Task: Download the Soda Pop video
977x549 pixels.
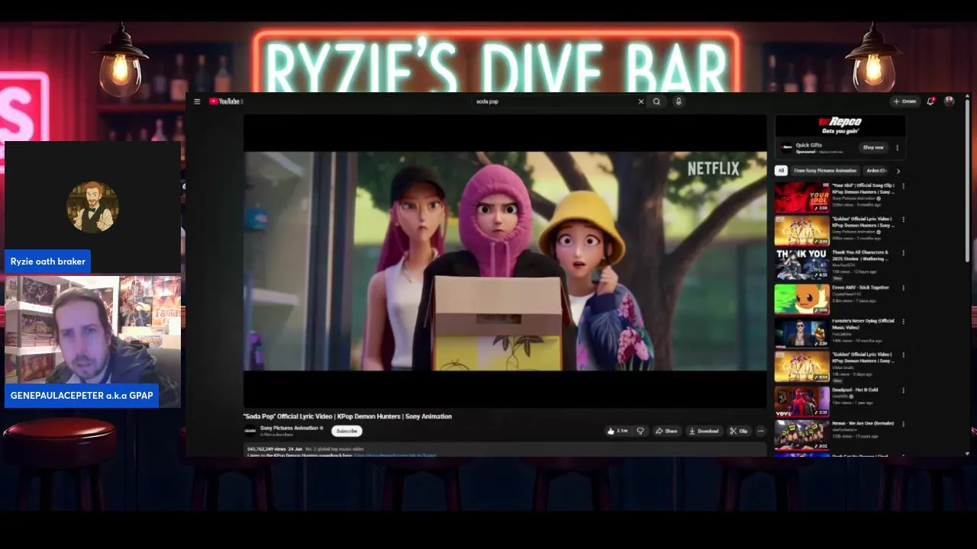Action: (704, 431)
